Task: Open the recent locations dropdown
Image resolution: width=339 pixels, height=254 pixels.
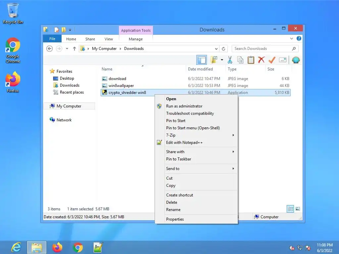Action: click(67, 49)
